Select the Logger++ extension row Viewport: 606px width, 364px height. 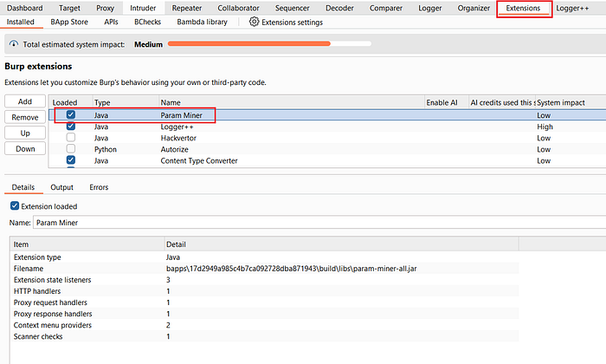tap(327, 127)
